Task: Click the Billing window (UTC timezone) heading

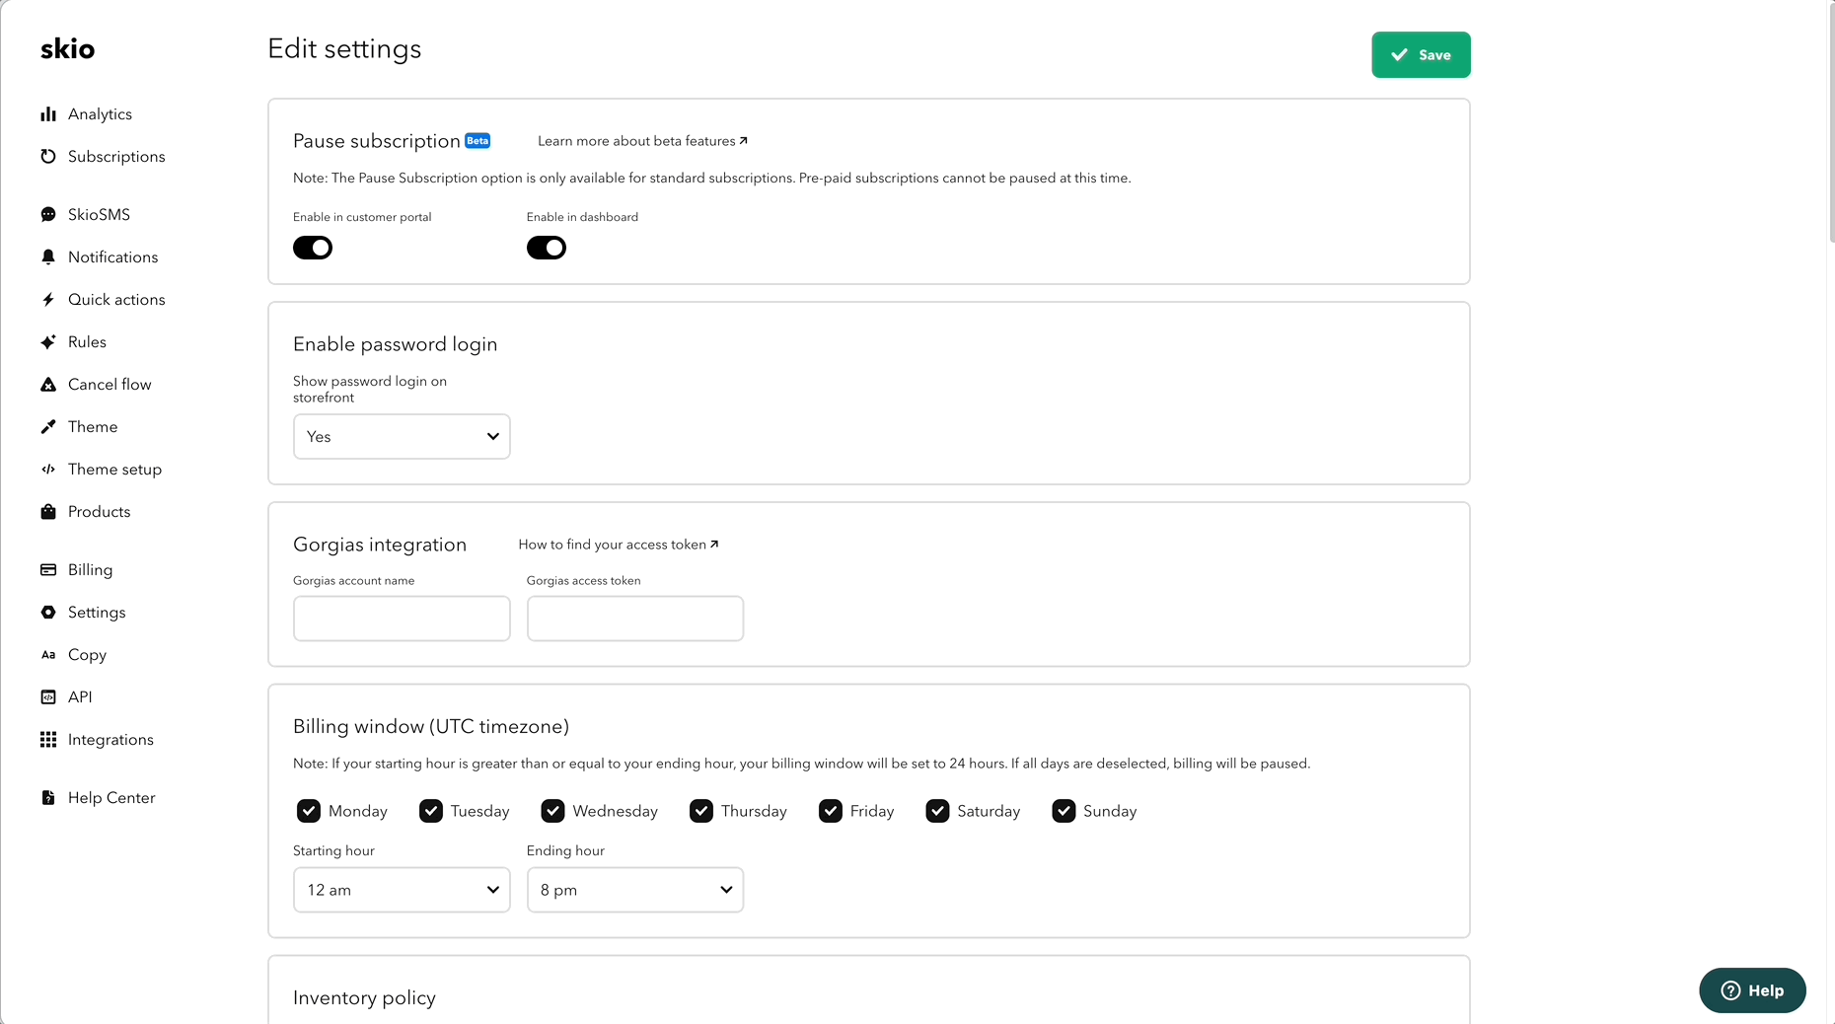Action: pos(431,727)
